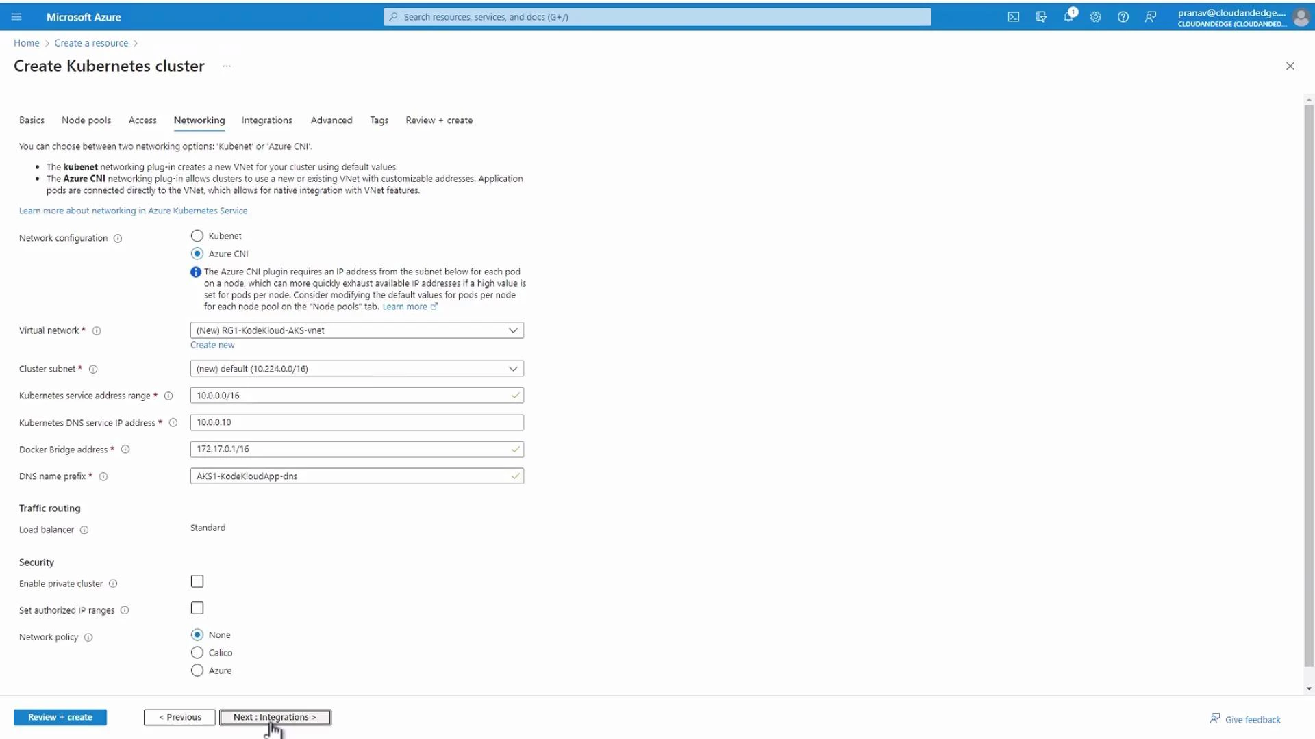Open the portal settings gear
Screen dimensions: 1315x739
(1095, 16)
